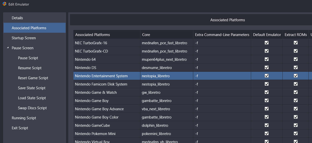Open the Exit Script page
The image size is (312, 143).
(35, 128)
